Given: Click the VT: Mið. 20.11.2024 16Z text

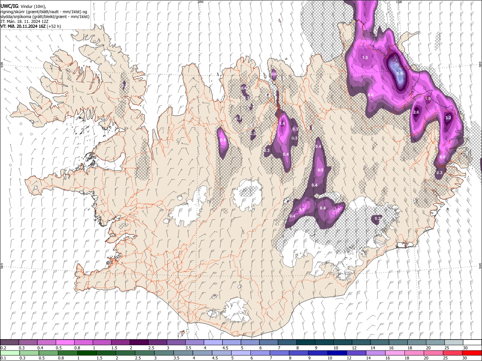Looking at the screenshot, I should point(23,26).
